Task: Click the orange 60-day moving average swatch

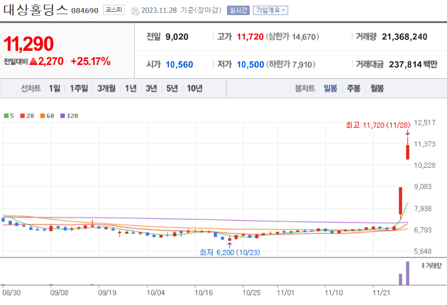Action: pyautogui.click(x=42, y=116)
